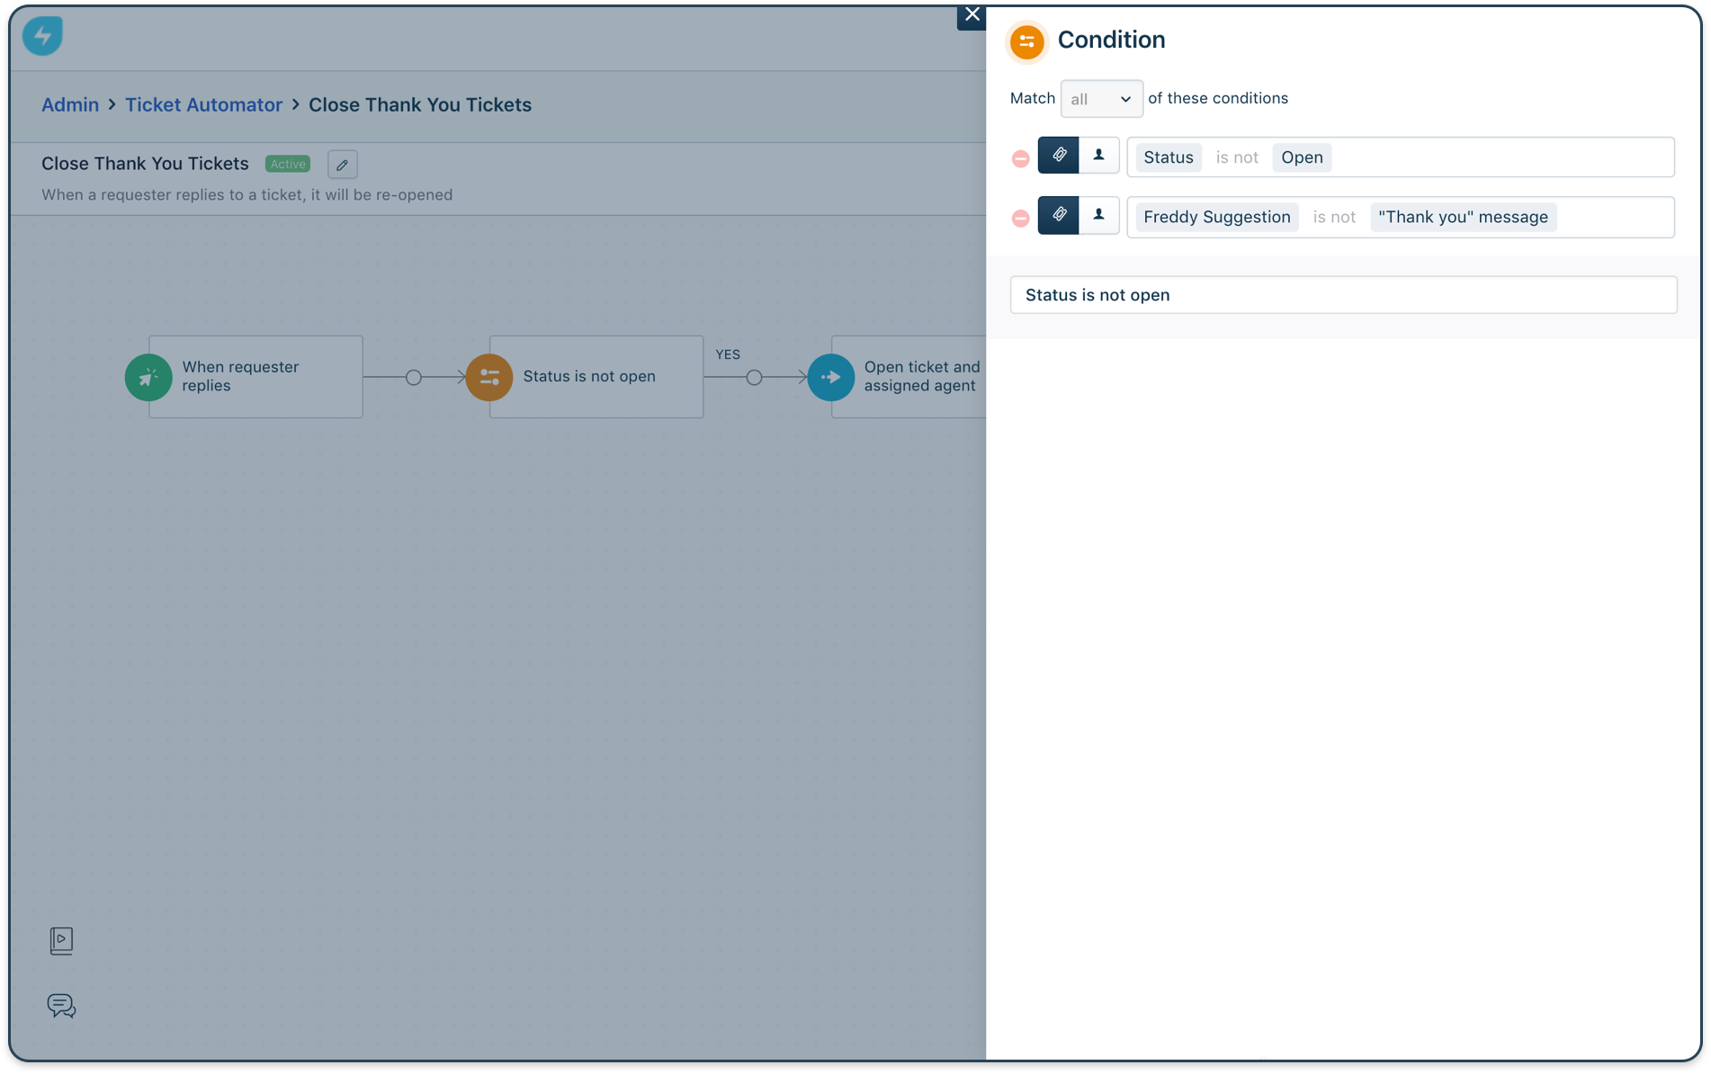Click the Status is not open label field
Viewport: 1711px width, 1074px height.
pyautogui.click(x=1343, y=295)
